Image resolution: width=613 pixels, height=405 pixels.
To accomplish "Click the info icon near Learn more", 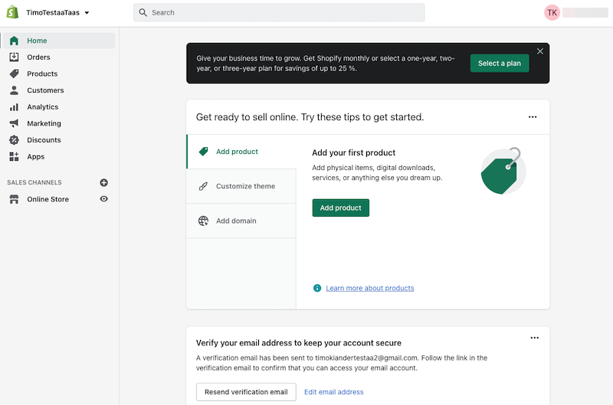I will coord(317,288).
